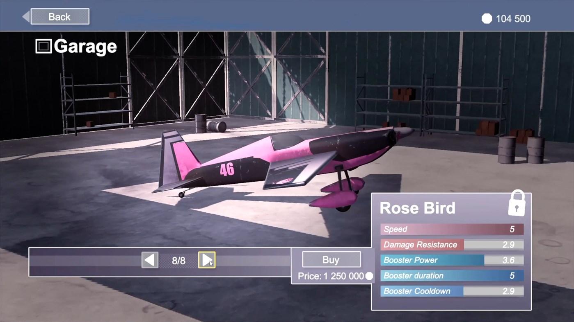Click the white hexagon currency icon
Image resolution: width=574 pixels, height=322 pixels.
(x=487, y=18)
